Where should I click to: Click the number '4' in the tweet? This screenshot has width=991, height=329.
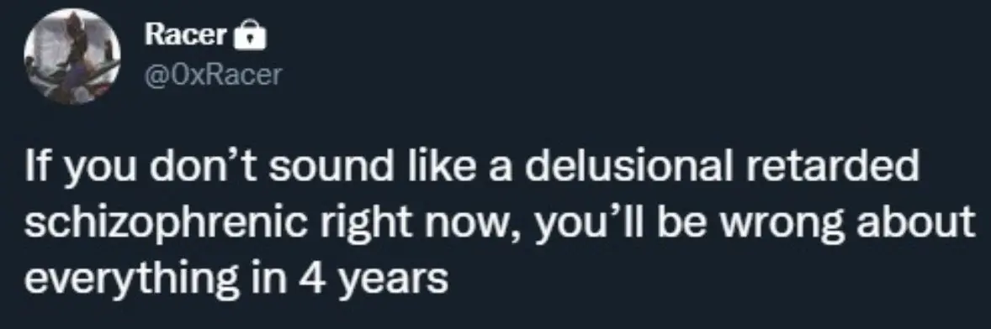tap(295, 275)
